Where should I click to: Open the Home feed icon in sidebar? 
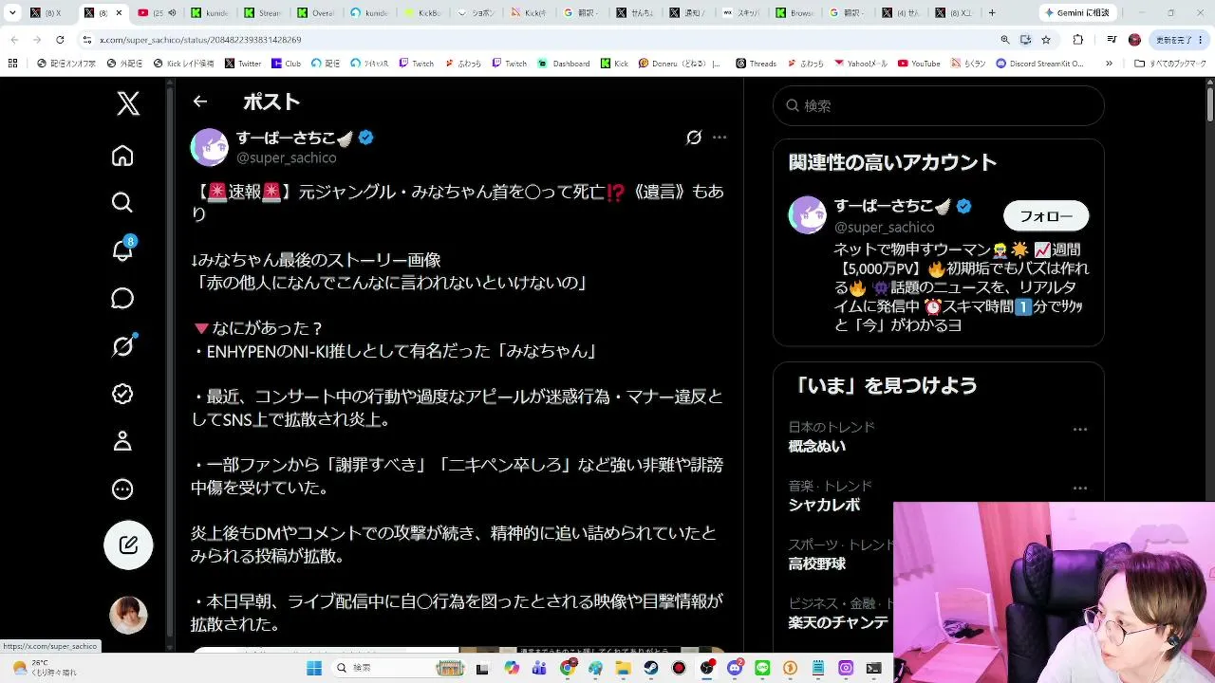[x=122, y=156]
